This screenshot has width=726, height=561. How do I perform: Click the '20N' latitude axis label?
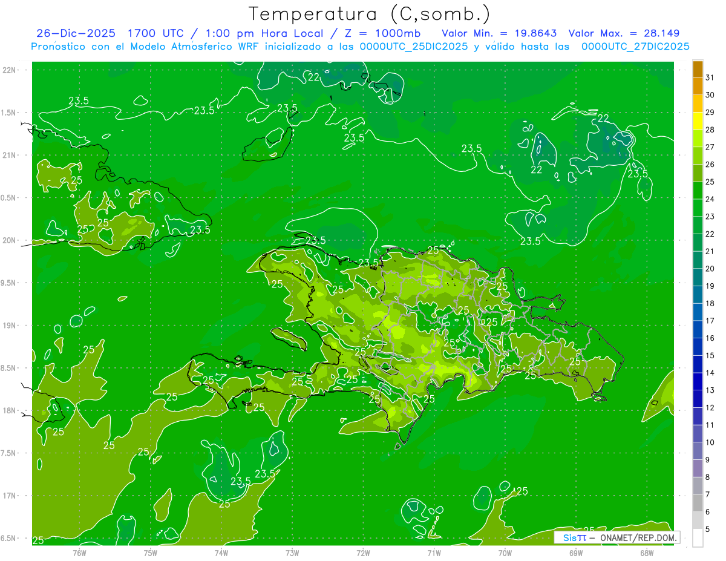tap(10, 240)
